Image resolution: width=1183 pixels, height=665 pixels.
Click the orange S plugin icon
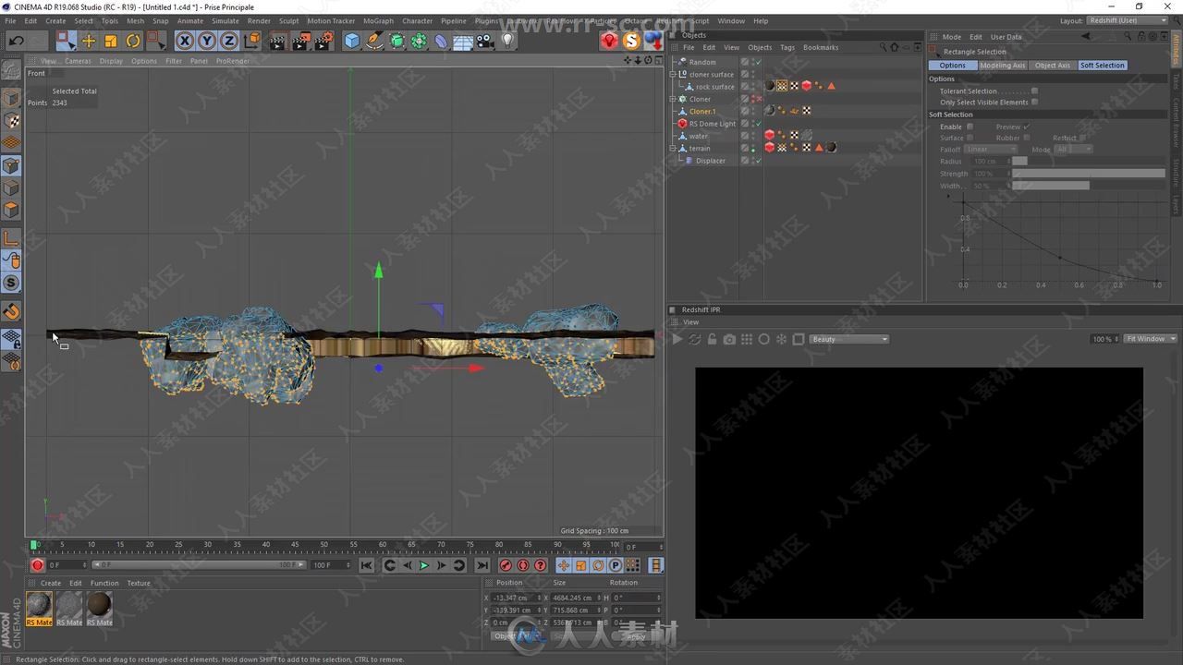631,41
